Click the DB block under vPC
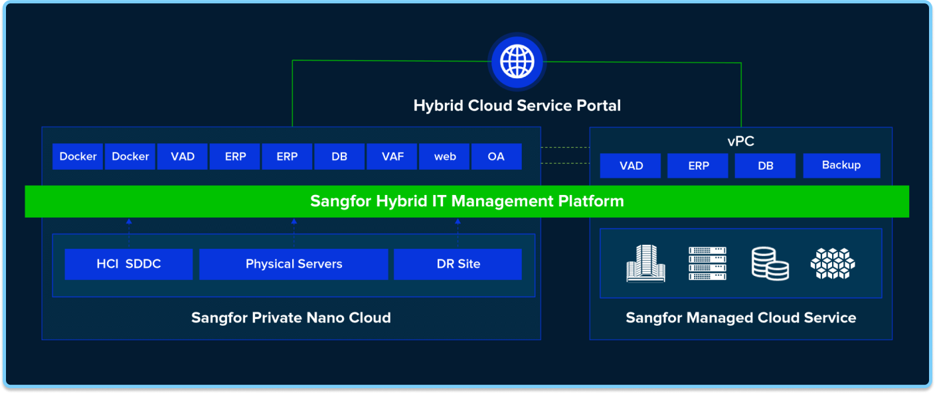The image size is (935, 394). pos(765,166)
